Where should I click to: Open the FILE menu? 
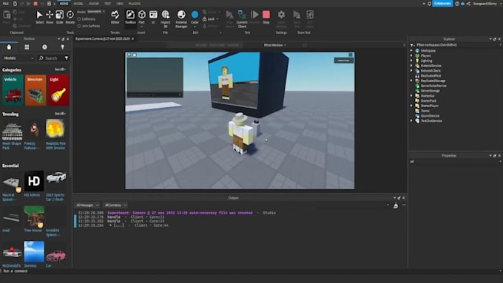6,4
